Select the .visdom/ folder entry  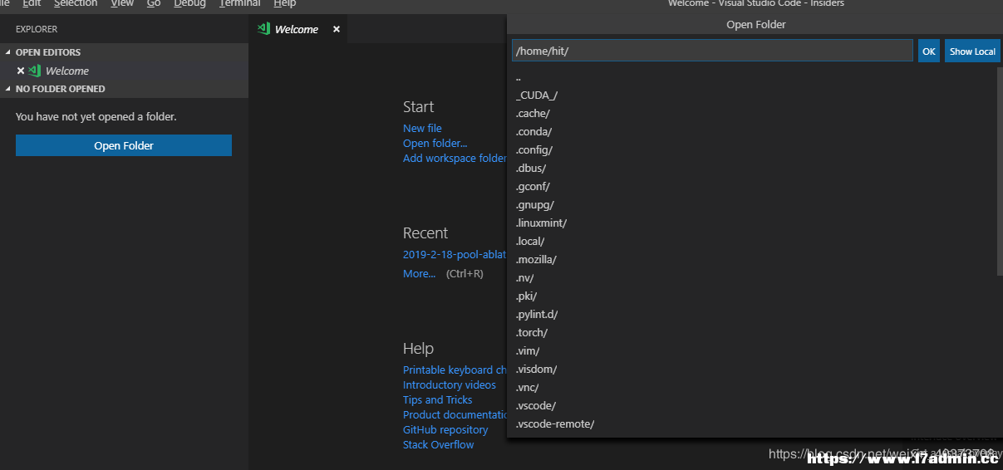tap(752, 369)
